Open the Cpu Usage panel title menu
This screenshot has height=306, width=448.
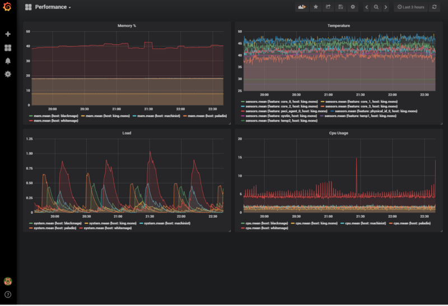coord(339,133)
